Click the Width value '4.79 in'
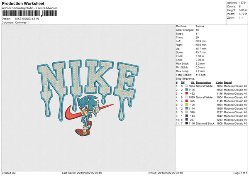The width and height of the screenshot is (249, 176). (243, 14)
